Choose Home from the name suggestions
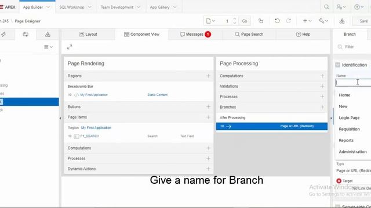 coord(344,95)
